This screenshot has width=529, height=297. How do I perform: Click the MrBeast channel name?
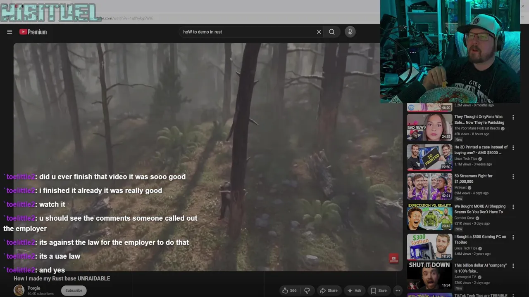tap(461, 188)
